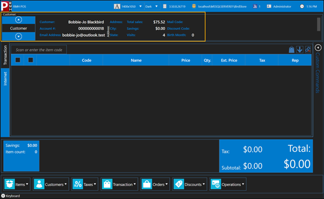Click the Operations icon
Screen dimensions: 324x199
216,184
